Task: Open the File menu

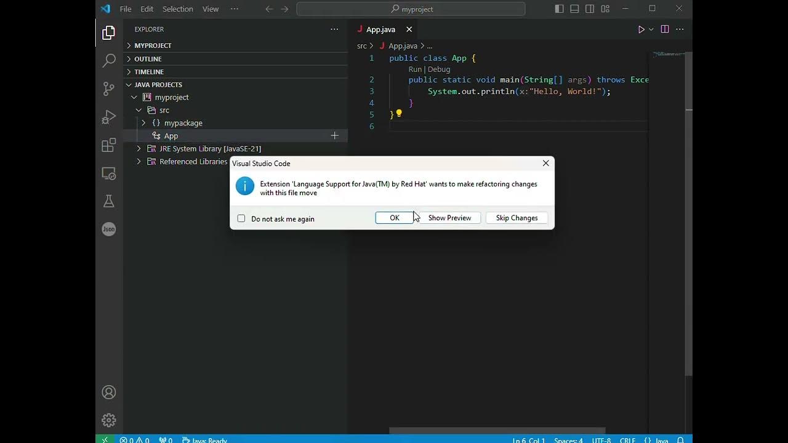Action: coord(126,9)
